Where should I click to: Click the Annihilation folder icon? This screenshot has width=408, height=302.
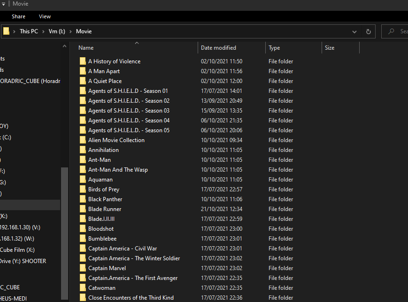tap(83, 150)
